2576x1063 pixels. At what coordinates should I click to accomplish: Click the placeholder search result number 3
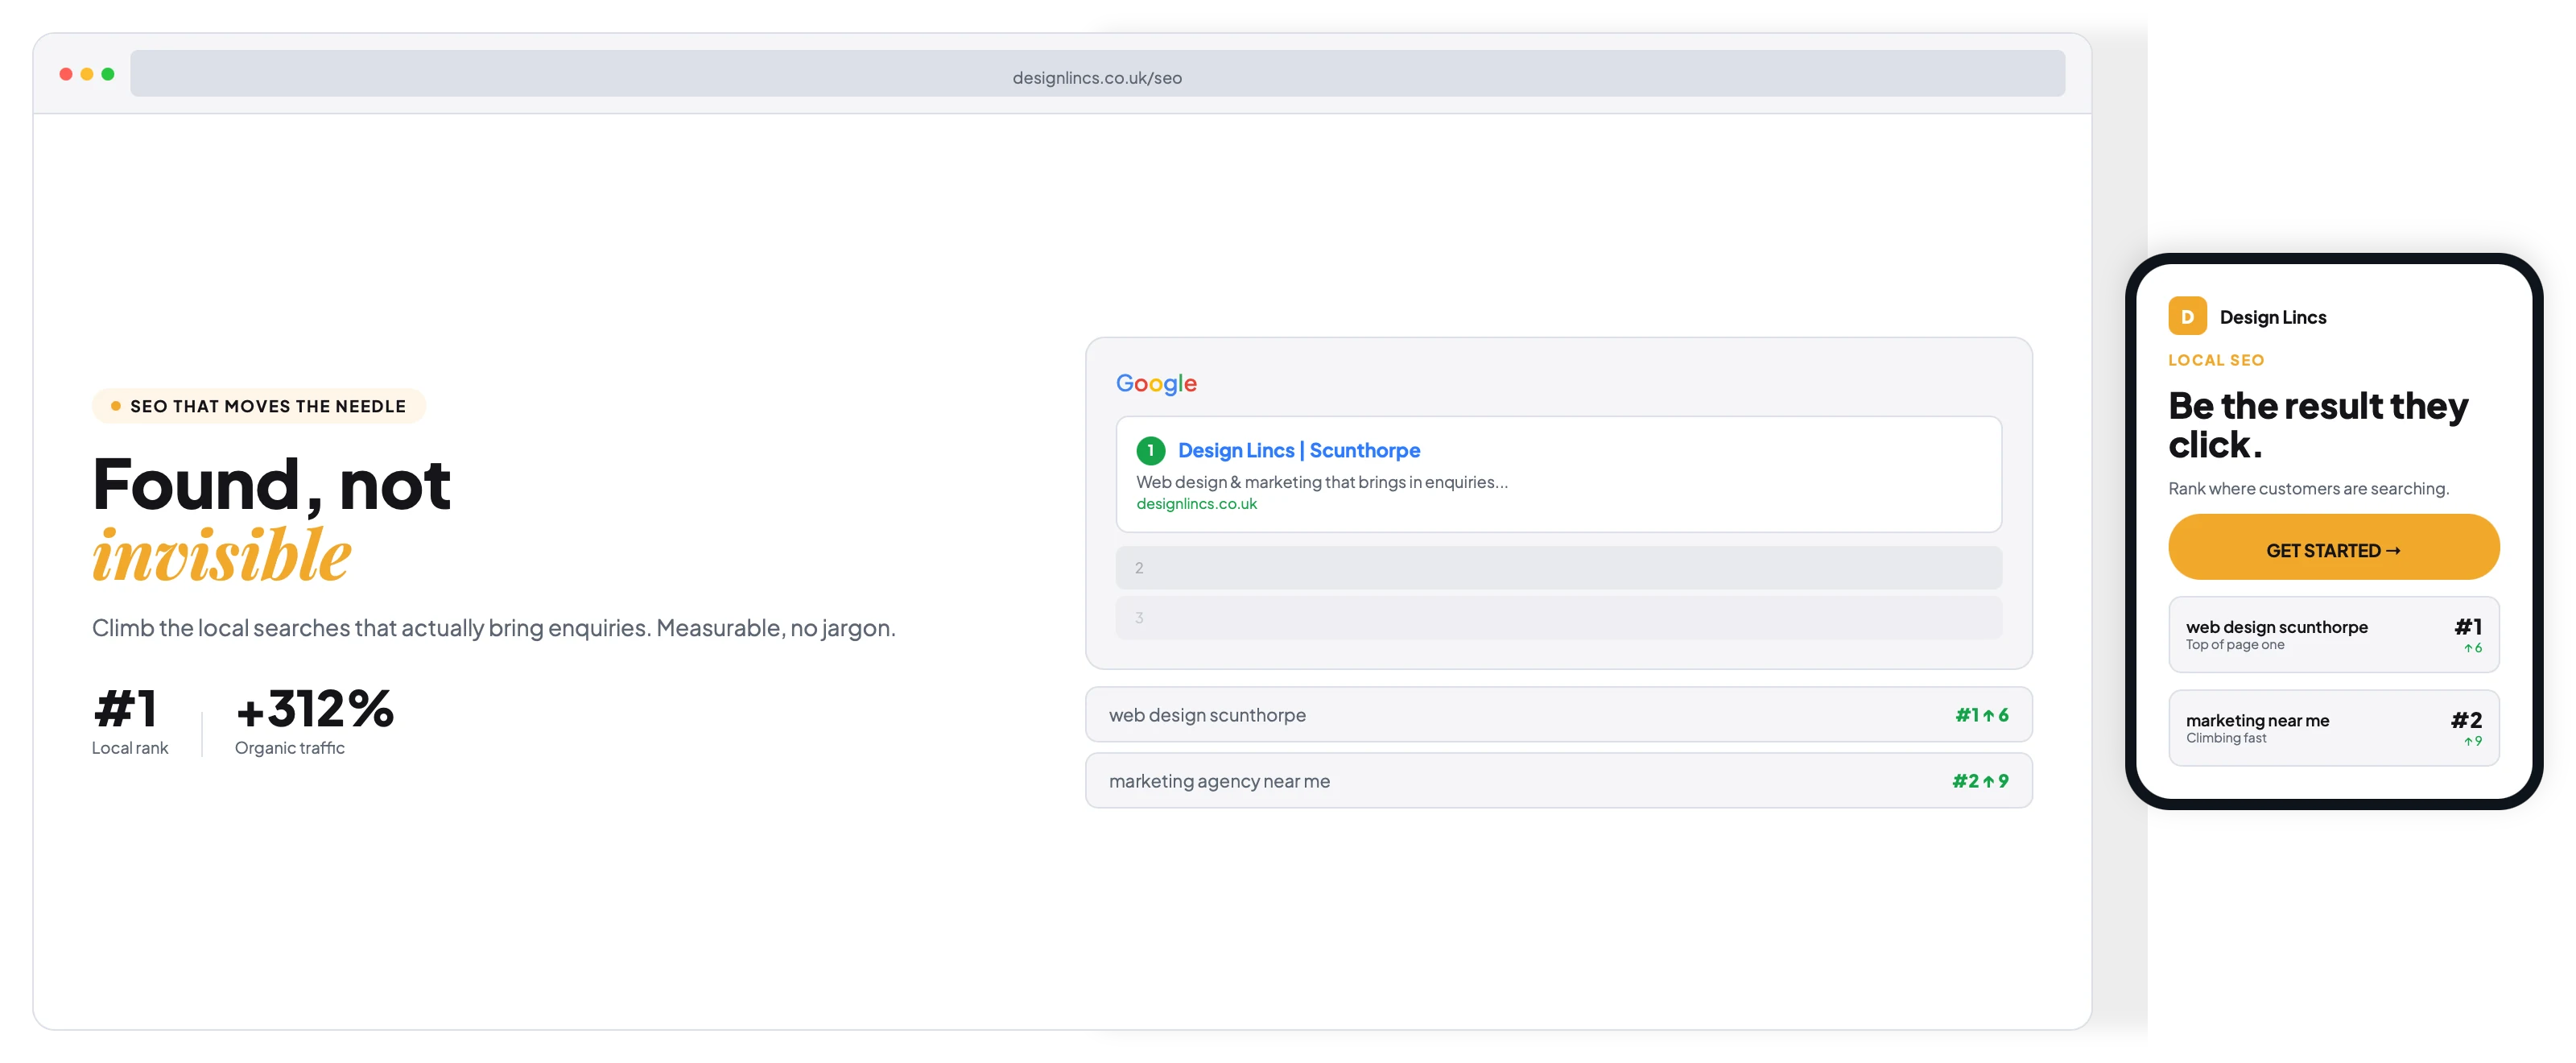pyautogui.click(x=1558, y=618)
